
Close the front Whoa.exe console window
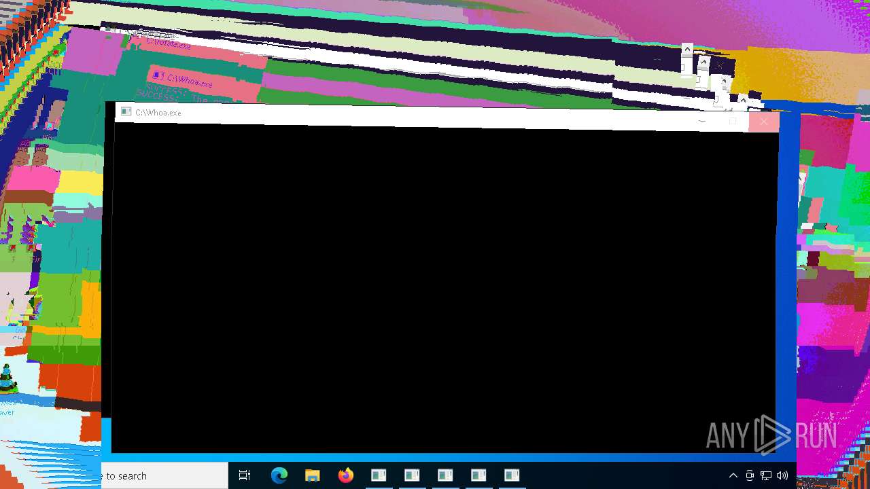(x=763, y=122)
